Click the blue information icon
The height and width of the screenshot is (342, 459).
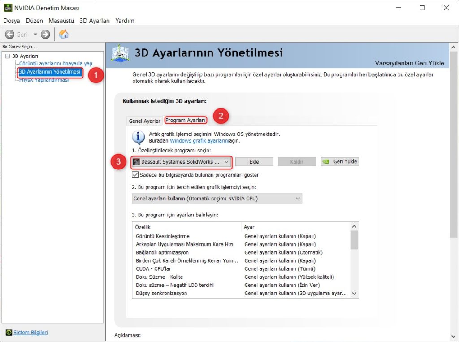click(138, 138)
